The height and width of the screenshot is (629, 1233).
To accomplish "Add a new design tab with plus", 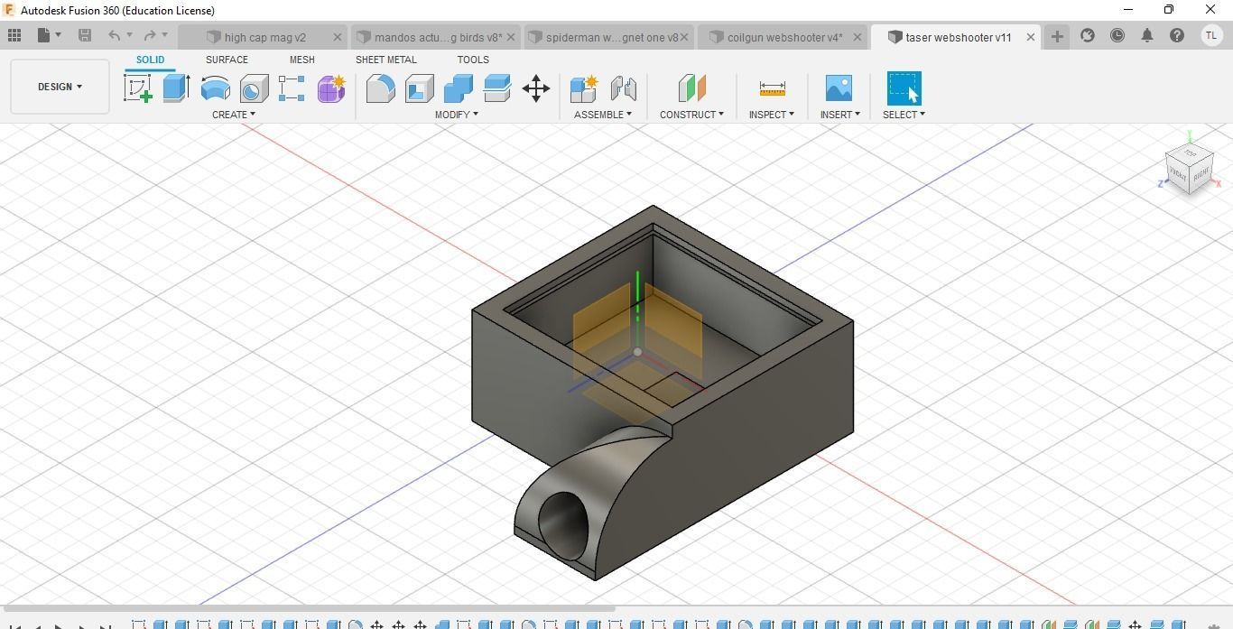I will pyautogui.click(x=1057, y=36).
